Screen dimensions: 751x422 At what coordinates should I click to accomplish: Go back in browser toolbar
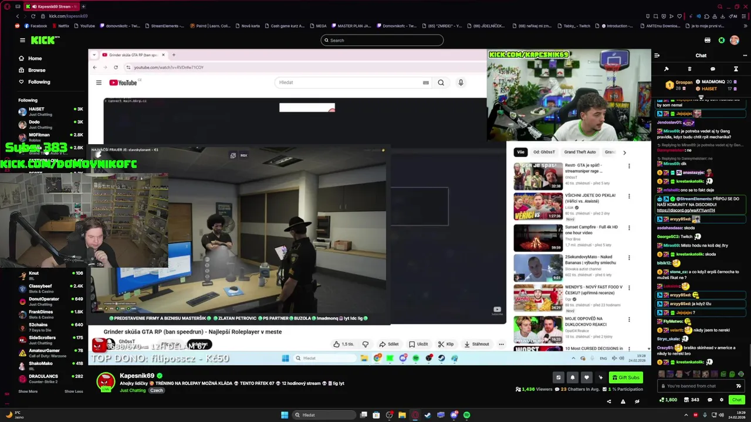tap(18, 16)
